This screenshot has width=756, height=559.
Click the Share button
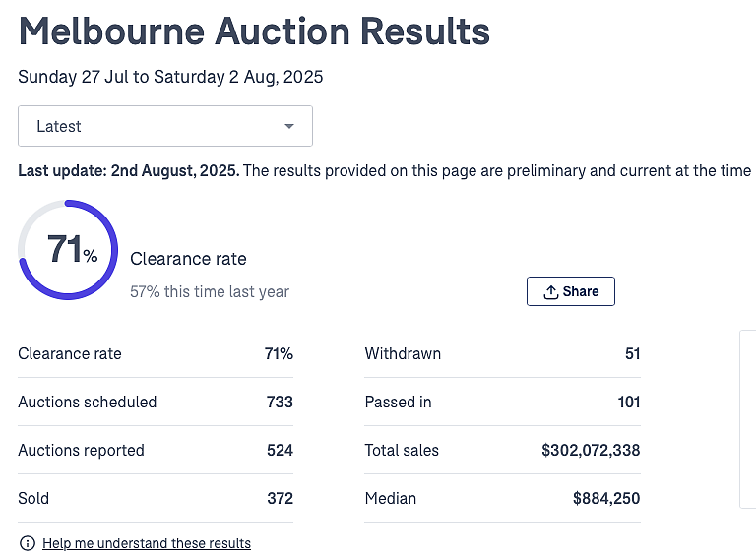(x=570, y=291)
